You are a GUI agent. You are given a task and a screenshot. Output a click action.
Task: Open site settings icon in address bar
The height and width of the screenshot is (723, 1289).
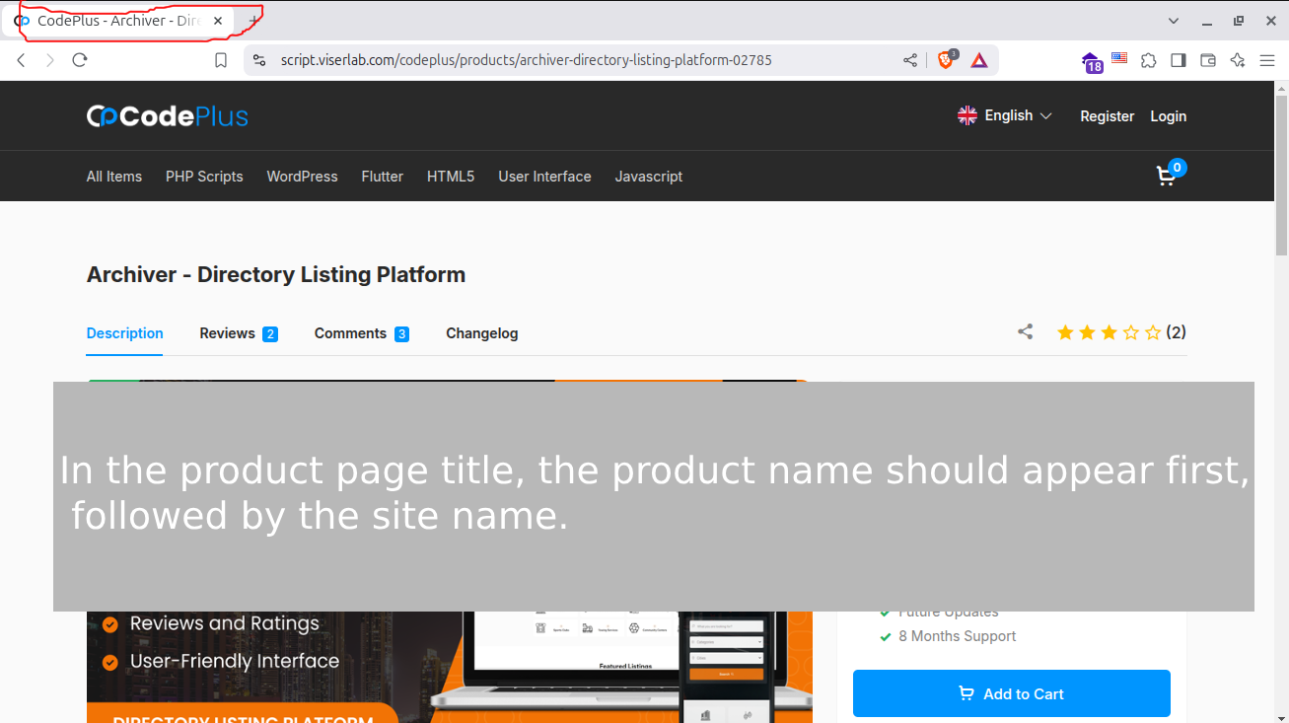pyautogui.click(x=259, y=60)
